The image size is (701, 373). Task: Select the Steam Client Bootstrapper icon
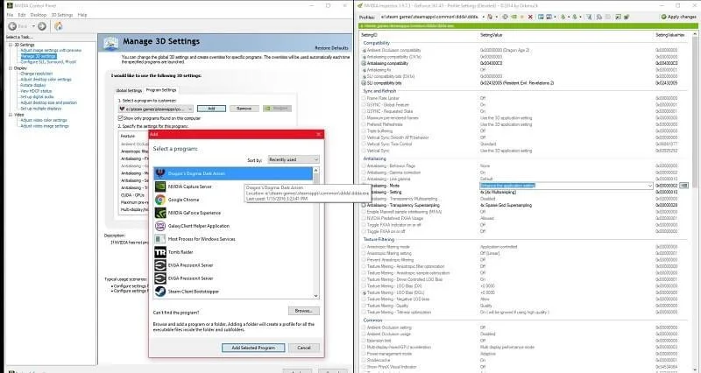tap(160, 292)
